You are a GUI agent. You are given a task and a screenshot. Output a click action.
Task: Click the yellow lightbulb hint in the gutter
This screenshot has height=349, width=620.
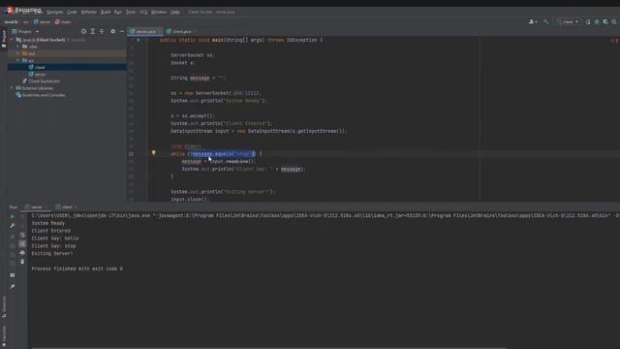(x=153, y=153)
